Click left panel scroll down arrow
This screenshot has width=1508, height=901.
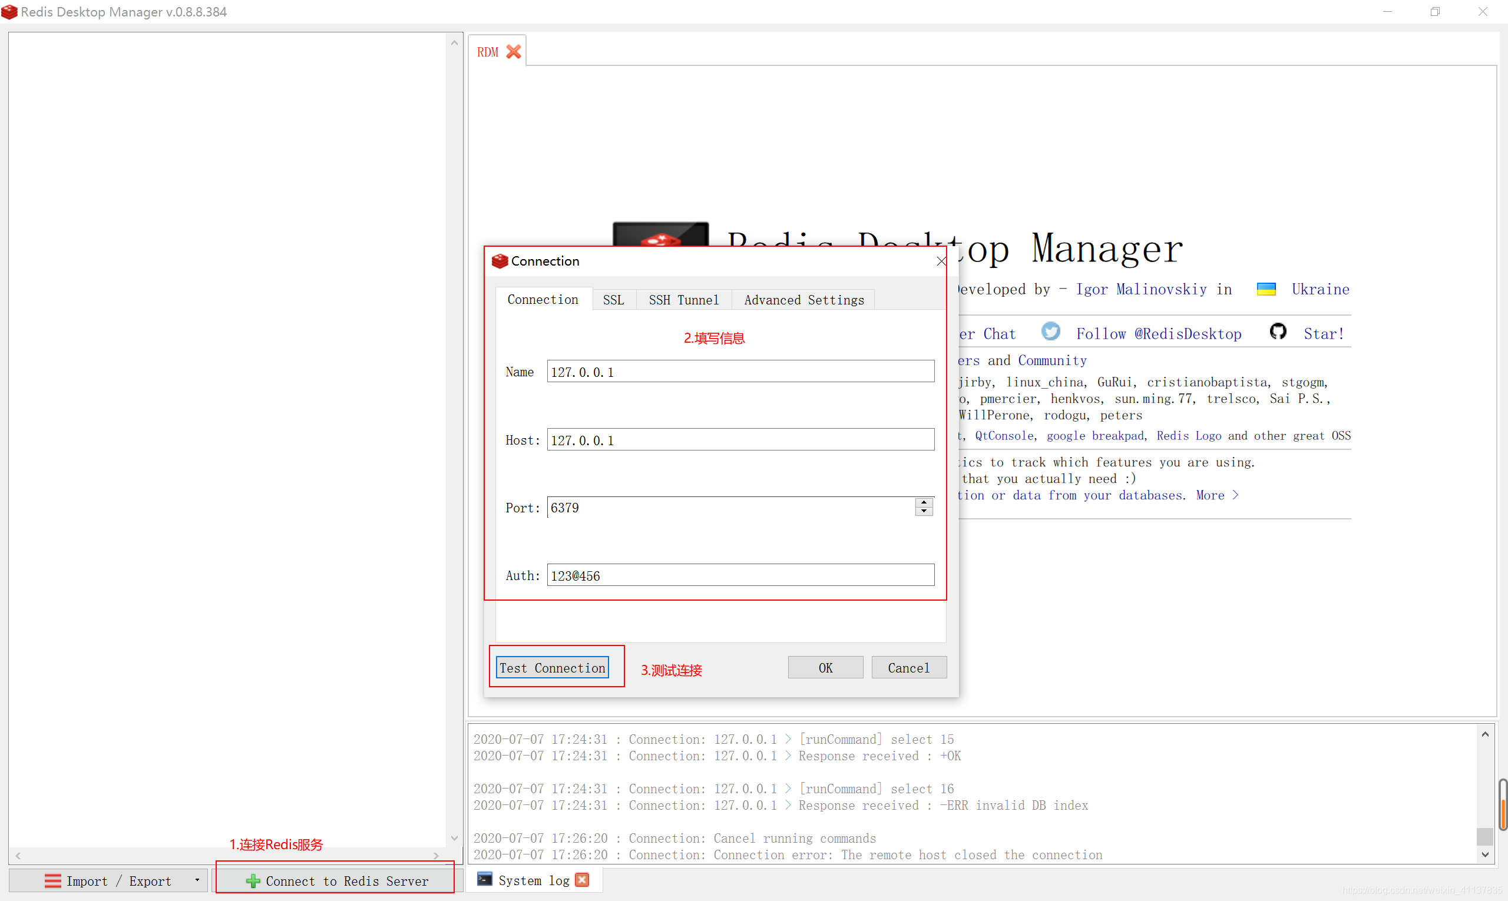coord(454,838)
